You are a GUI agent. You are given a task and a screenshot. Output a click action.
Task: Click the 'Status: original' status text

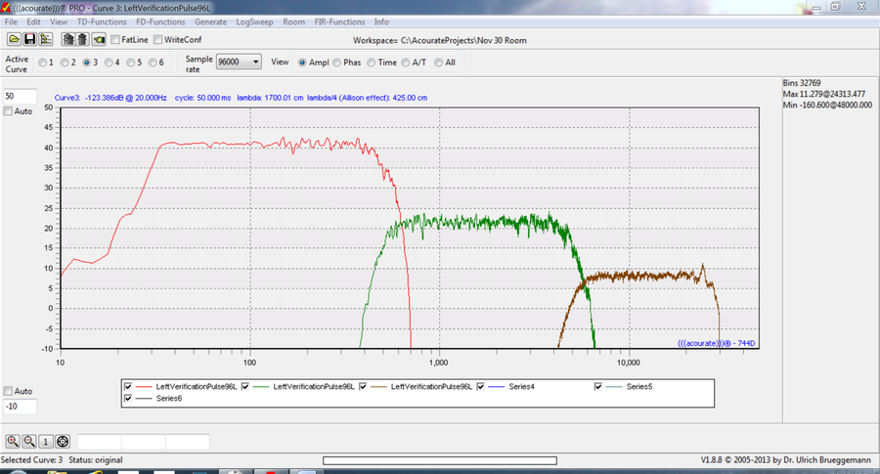pyautogui.click(x=96, y=460)
